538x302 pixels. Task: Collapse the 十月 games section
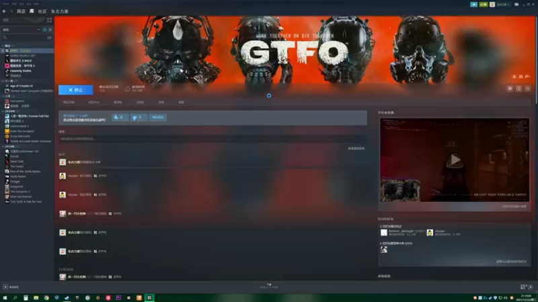coord(3,96)
